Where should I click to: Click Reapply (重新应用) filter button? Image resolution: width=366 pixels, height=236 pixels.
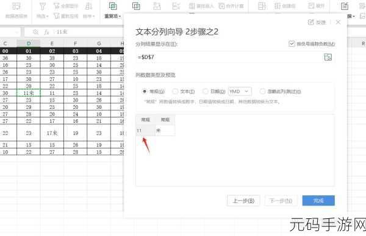[66, 16]
